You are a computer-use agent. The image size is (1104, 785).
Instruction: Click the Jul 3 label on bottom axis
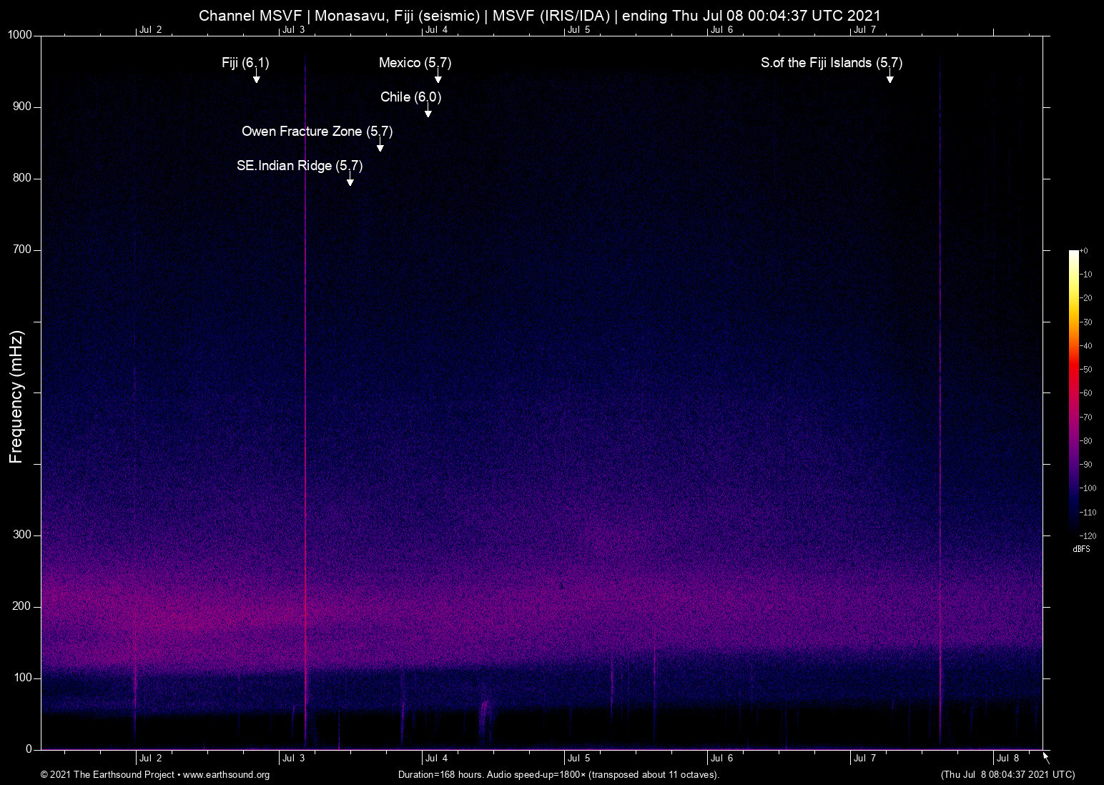click(294, 759)
